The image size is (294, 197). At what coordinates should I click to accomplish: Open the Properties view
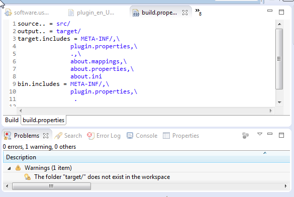click(x=181, y=136)
